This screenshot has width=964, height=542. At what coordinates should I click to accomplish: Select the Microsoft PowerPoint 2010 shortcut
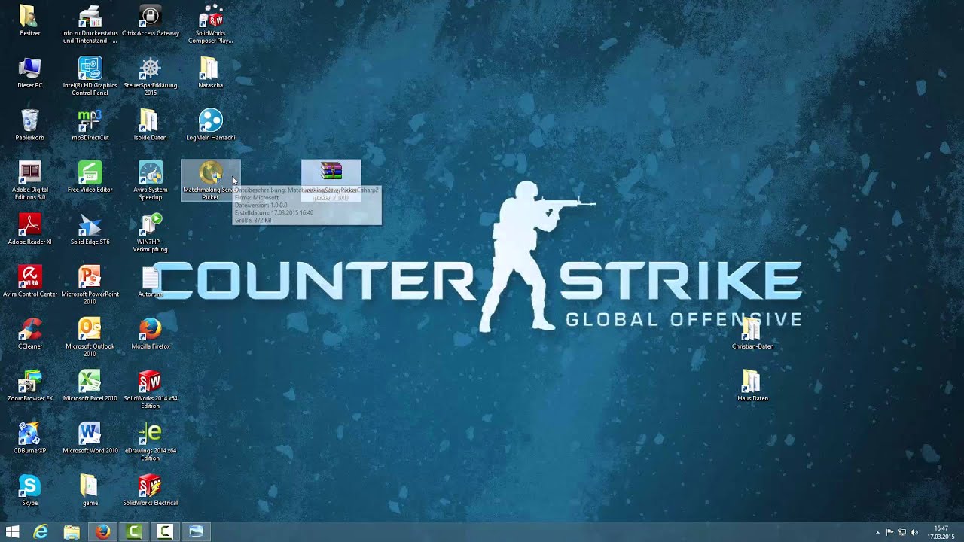[x=90, y=285]
